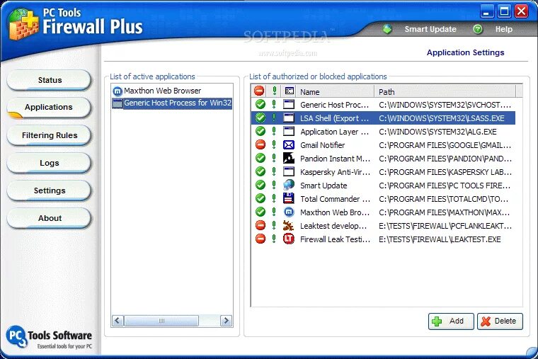
Task: Open the Status section
Action: [x=49, y=80]
